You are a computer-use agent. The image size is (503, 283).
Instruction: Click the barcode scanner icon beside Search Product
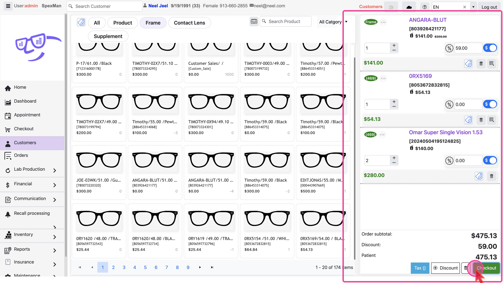pyautogui.click(x=254, y=22)
